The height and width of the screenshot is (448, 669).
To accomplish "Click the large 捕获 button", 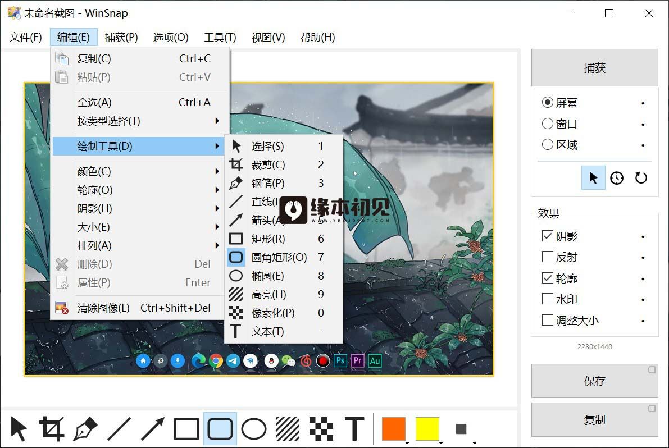I will tap(594, 68).
